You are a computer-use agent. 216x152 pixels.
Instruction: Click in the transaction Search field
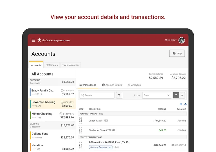click(97, 95)
